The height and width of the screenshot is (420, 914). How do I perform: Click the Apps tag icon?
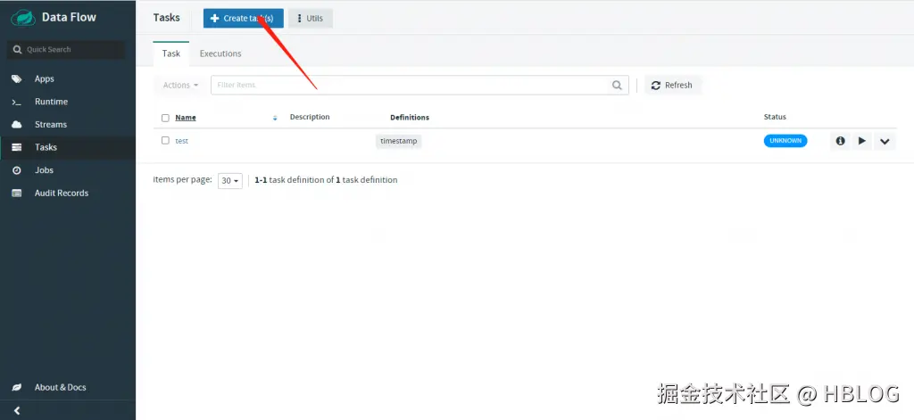click(17, 78)
